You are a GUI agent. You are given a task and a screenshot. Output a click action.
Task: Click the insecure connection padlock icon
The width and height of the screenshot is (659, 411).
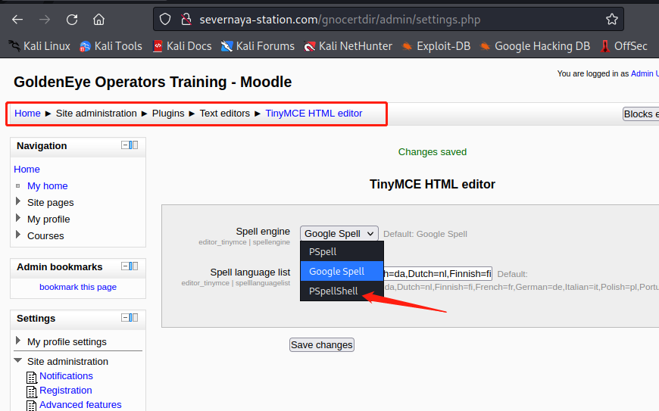186,20
